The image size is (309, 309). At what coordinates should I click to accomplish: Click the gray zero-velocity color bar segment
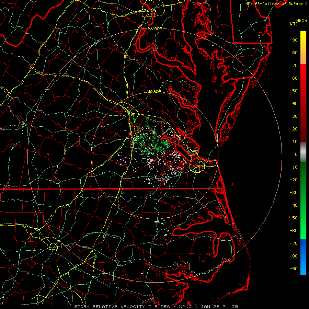[303, 152]
